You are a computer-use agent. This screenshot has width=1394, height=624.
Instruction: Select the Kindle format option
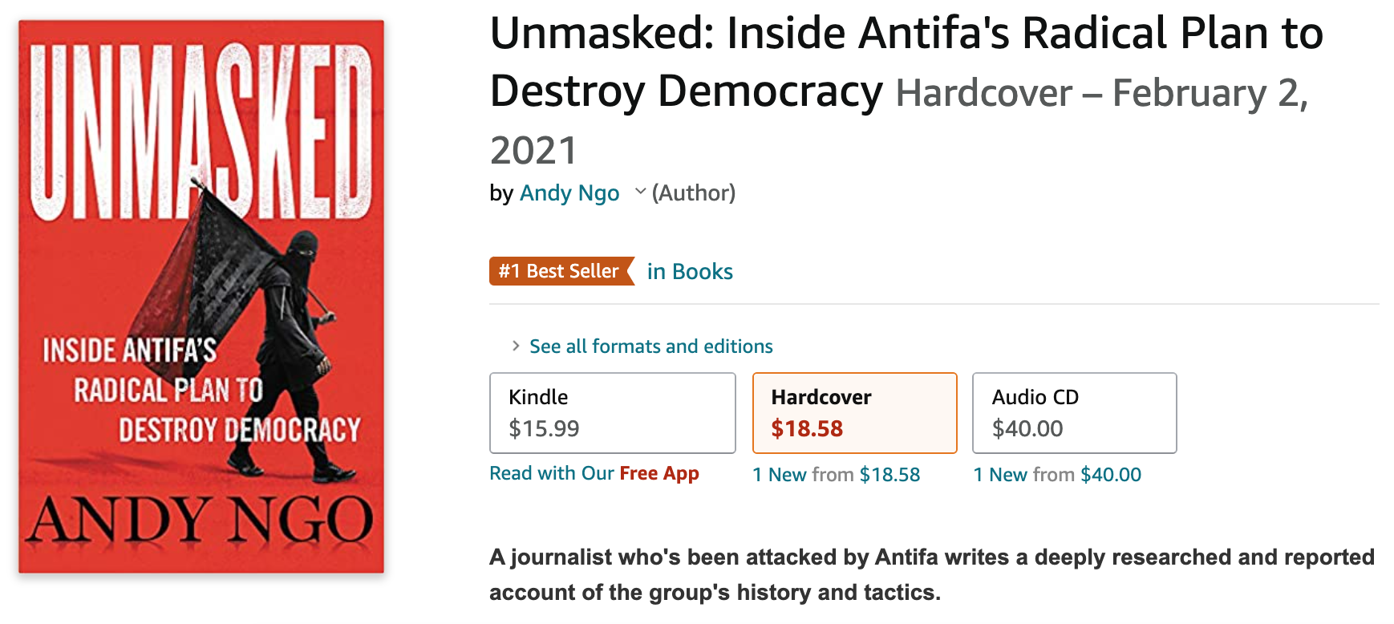point(612,412)
